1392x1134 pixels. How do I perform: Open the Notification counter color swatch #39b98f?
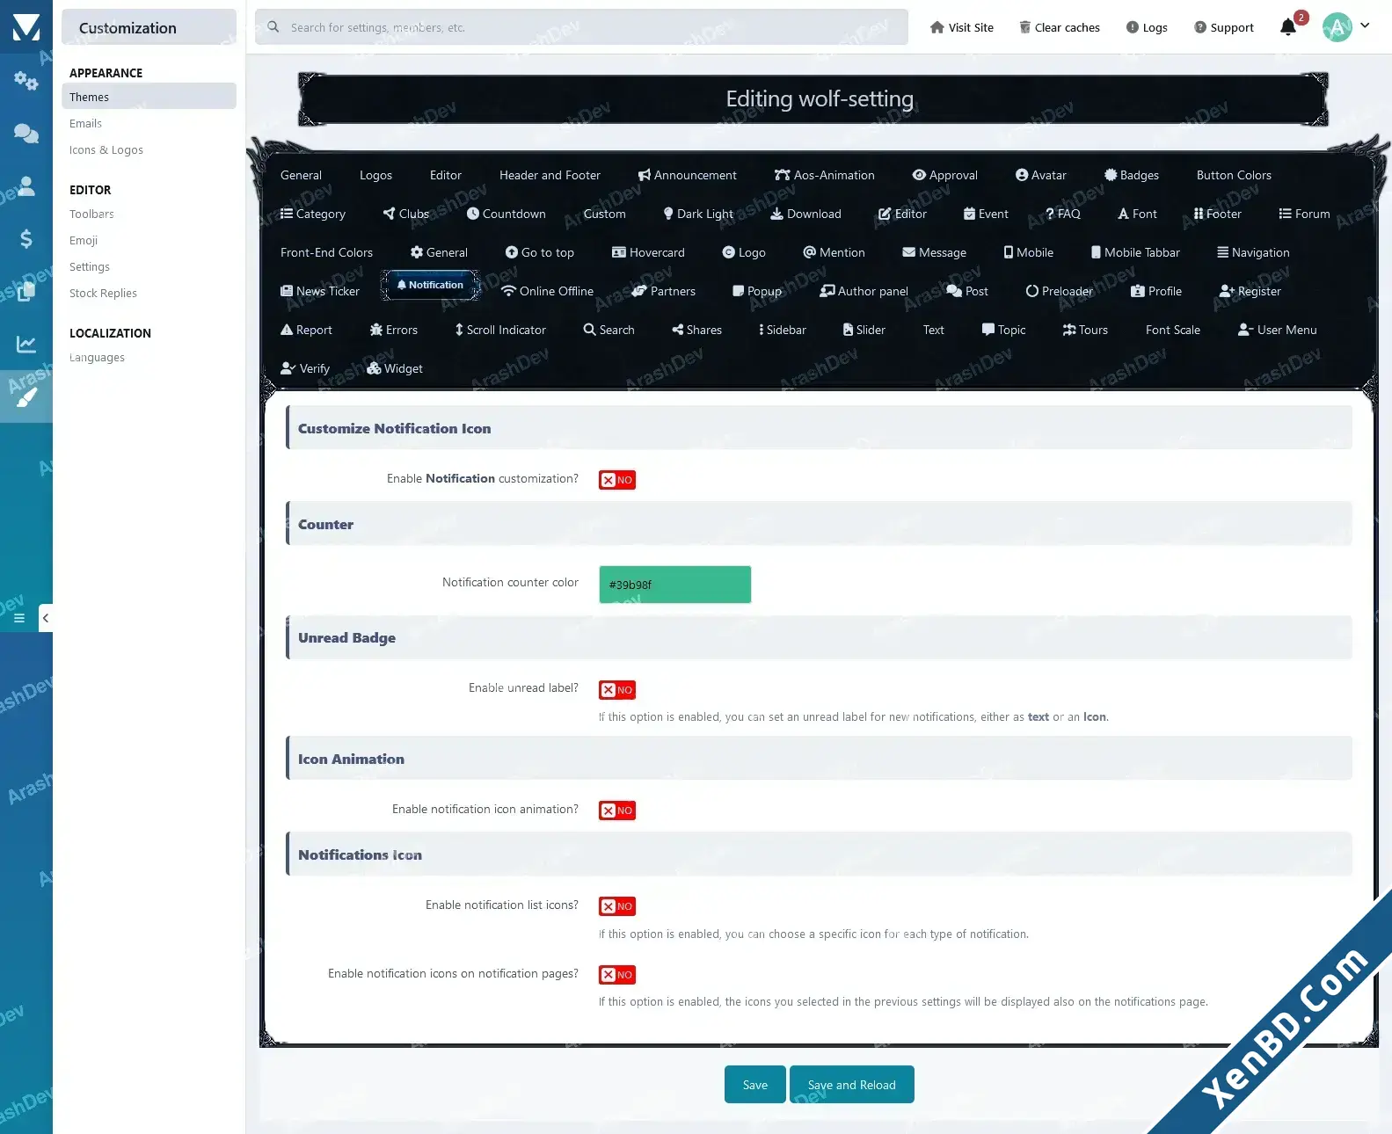(x=675, y=585)
